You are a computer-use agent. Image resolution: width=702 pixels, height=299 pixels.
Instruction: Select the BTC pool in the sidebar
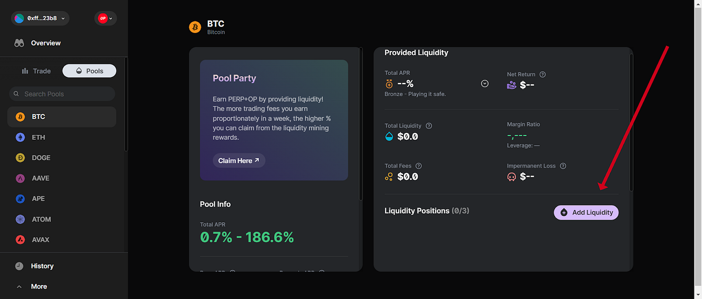39,116
